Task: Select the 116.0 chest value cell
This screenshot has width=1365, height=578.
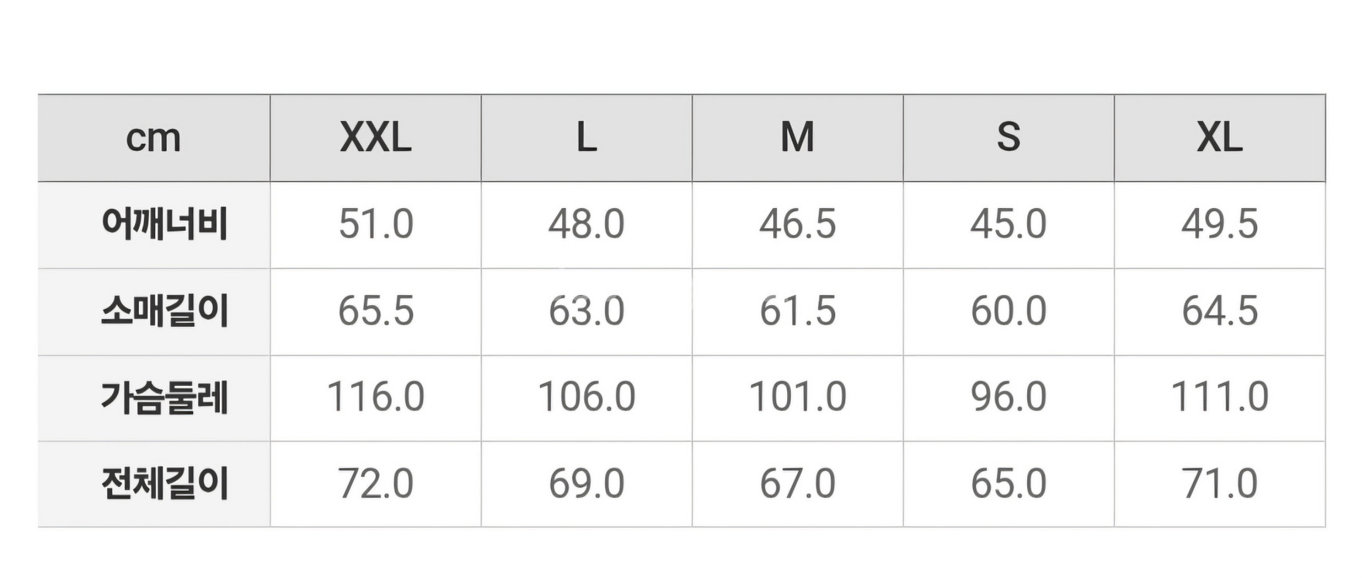Action: pyautogui.click(x=376, y=398)
